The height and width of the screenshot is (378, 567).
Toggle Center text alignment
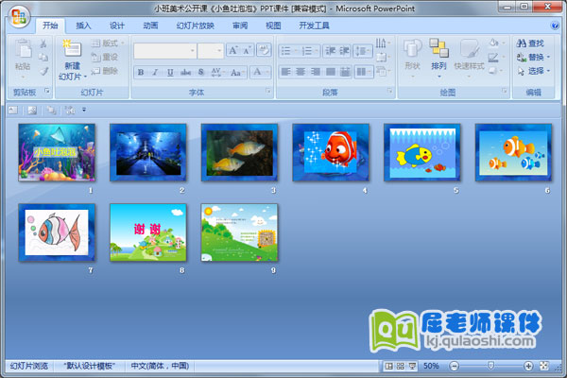tap(301, 72)
